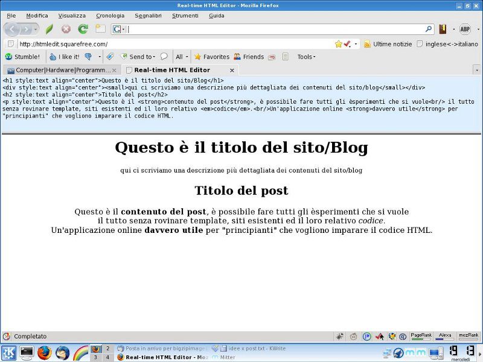
Task: Click the green feather toolbar icon
Action: tap(48, 30)
